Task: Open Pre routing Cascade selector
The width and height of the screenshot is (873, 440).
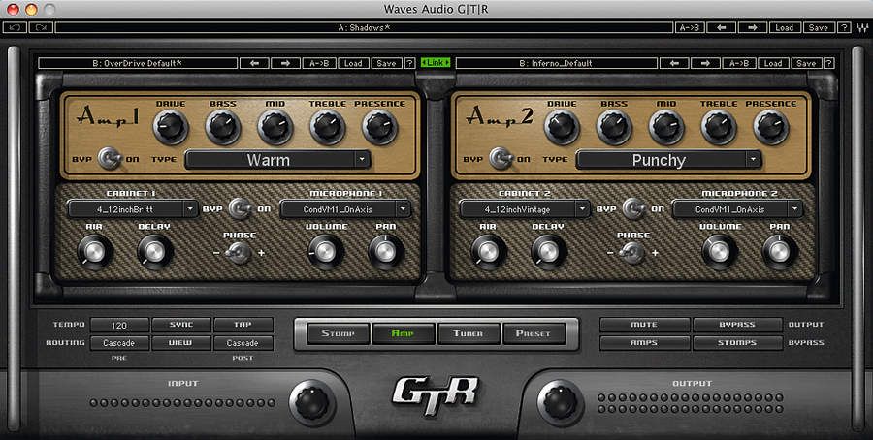Action: tap(119, 343)
